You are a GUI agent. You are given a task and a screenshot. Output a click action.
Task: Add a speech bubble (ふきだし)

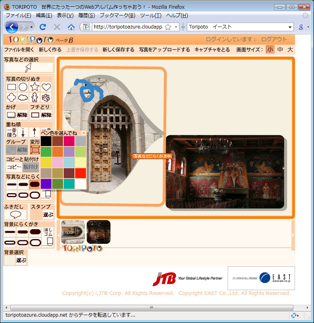[x=16, y=215]
